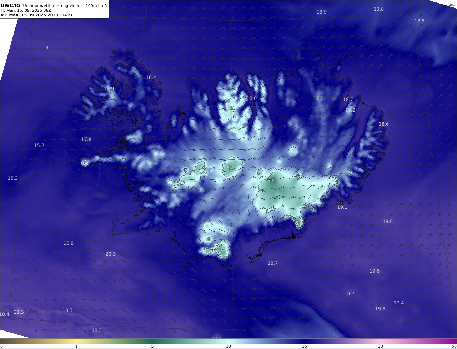The image size is (457, 349).
Task: Click the 17.8 value on the map
Action: point(86,139)
